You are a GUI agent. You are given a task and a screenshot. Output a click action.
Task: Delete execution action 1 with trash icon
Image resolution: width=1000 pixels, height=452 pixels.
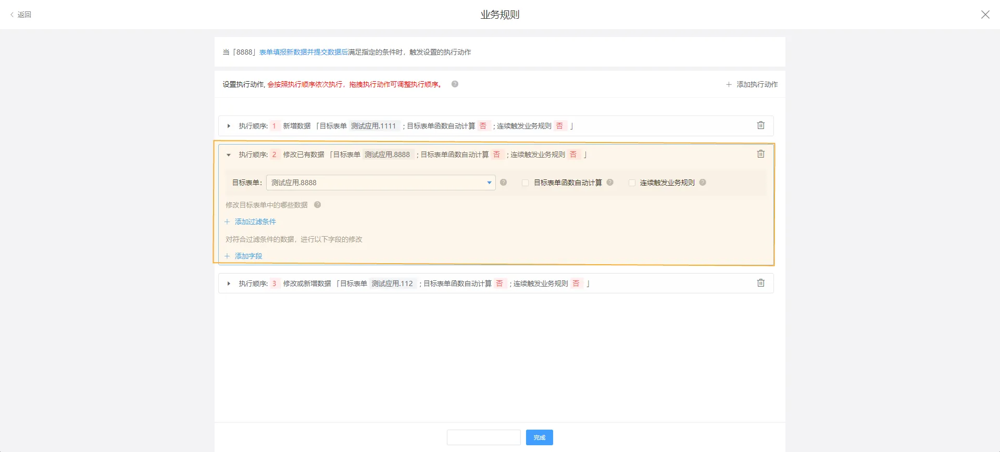[760, 125]
